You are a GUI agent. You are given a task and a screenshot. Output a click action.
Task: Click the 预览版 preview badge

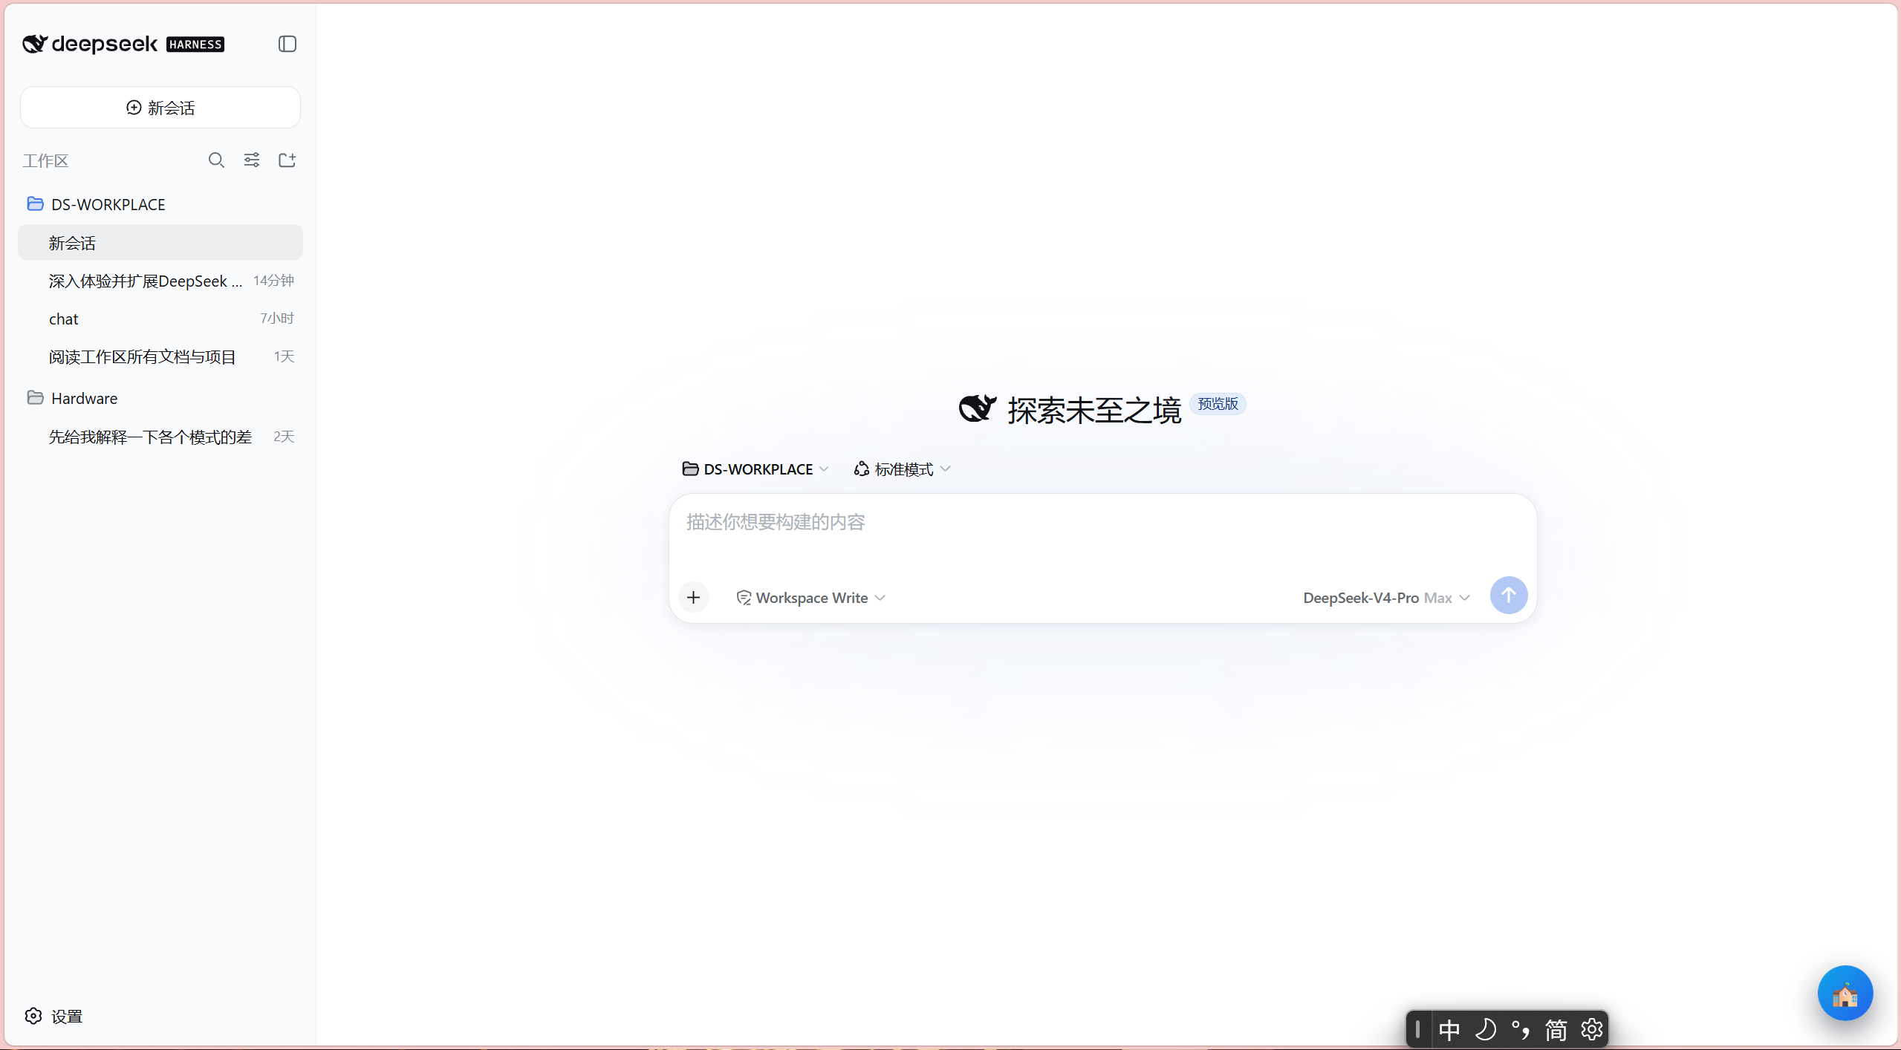click(1218, 403)
